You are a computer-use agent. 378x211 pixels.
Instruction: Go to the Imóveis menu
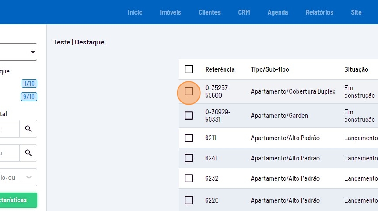(170, 12)
